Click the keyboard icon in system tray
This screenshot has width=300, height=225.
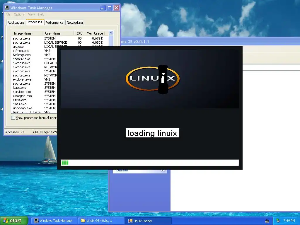pos(267,221)
